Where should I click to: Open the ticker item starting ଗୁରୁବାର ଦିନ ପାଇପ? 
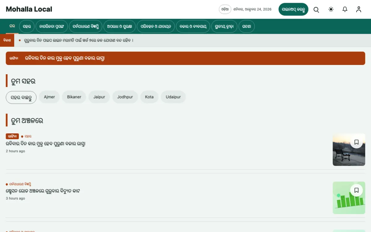[x=79, y=41]
